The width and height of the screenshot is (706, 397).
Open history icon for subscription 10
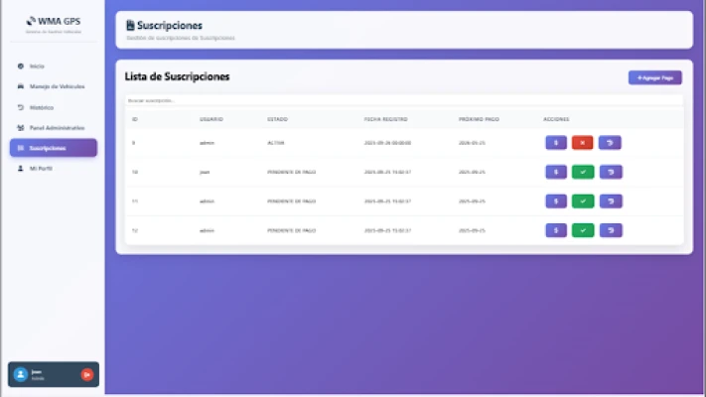pyautogui.click(x=610, y=172)
